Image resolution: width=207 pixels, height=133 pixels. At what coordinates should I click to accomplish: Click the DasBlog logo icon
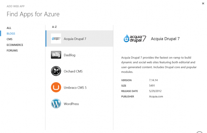coord(56,55)
